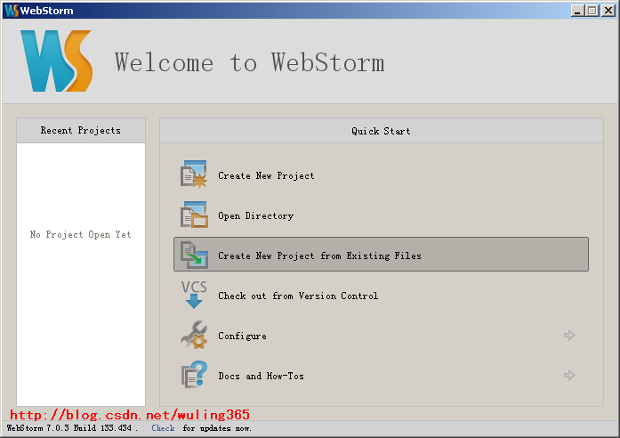Click the Welcome to WebStorm heading
620x438 pixels.
pos(249,62)
